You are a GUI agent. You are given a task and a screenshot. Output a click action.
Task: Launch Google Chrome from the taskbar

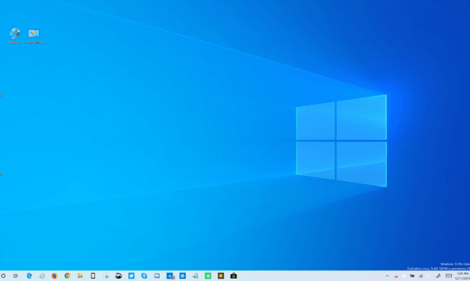[67, 276]
